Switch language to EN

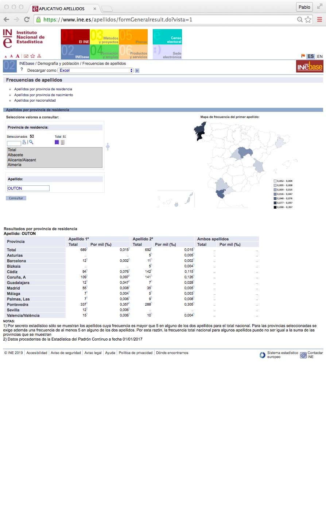coord(319,56)
